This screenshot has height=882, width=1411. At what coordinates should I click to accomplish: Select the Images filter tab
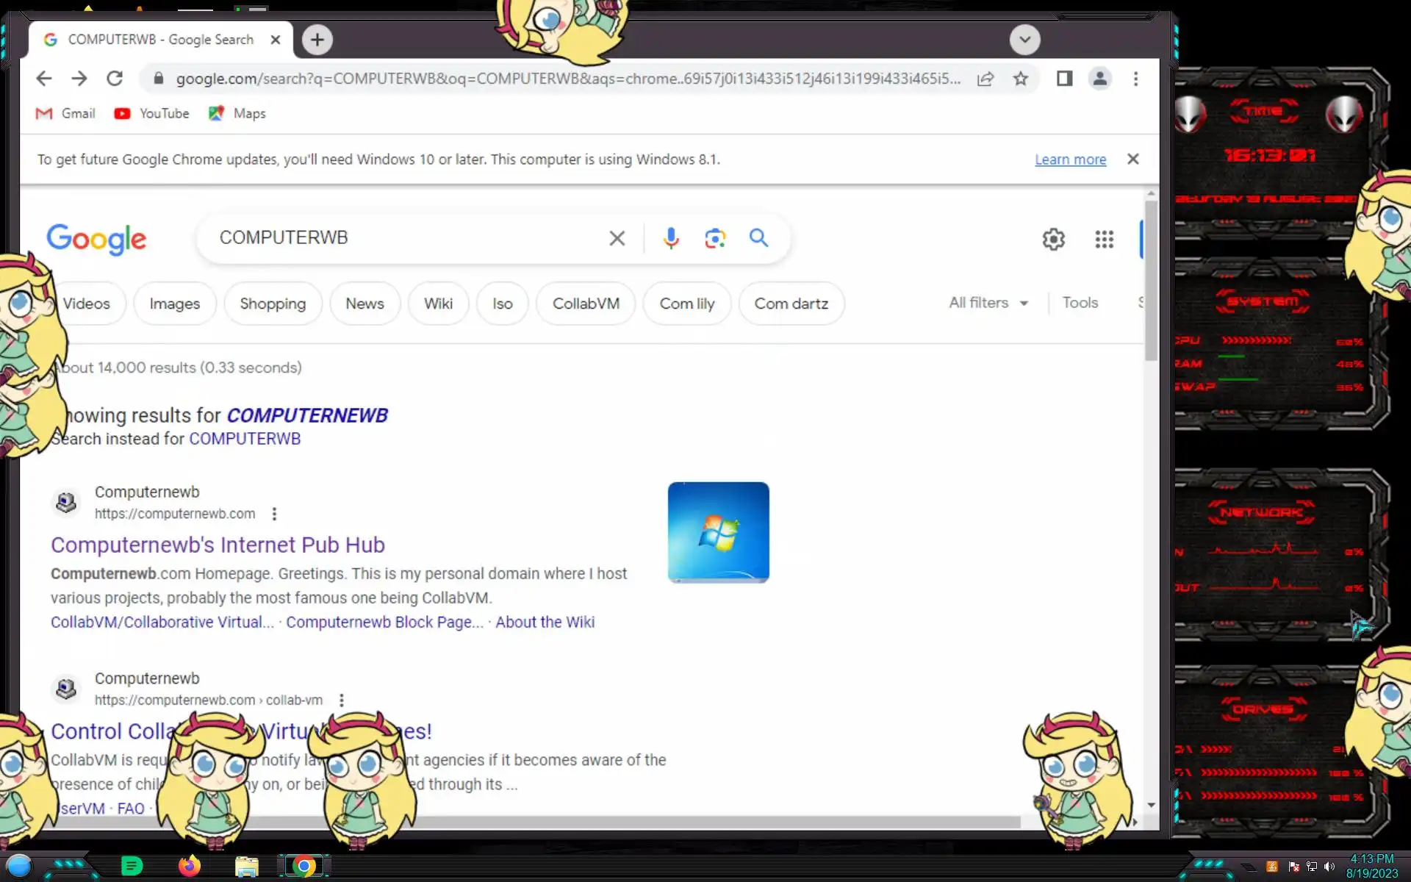coord(174,304)
